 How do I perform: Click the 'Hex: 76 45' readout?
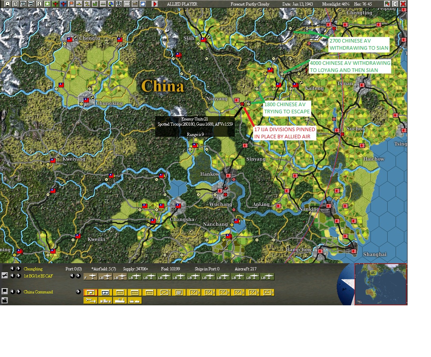[x=363, y=4]
